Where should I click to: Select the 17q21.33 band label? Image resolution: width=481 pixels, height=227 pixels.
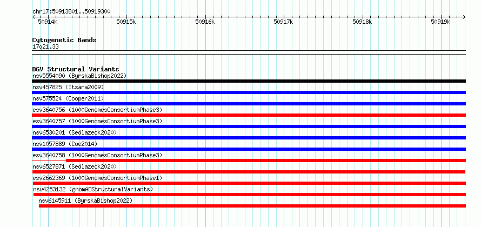point(45,47)
